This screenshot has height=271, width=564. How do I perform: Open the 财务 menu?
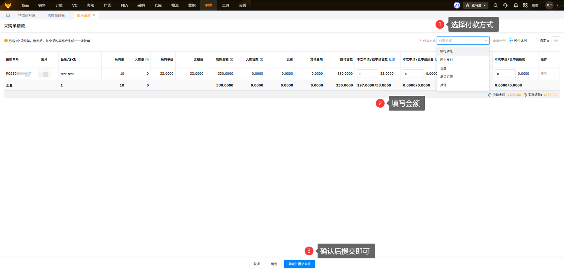point(209,5)
